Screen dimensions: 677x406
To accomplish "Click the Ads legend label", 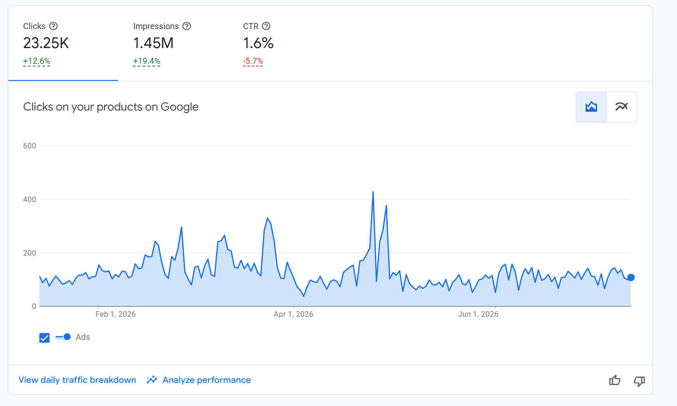I will tap(83, 337).
